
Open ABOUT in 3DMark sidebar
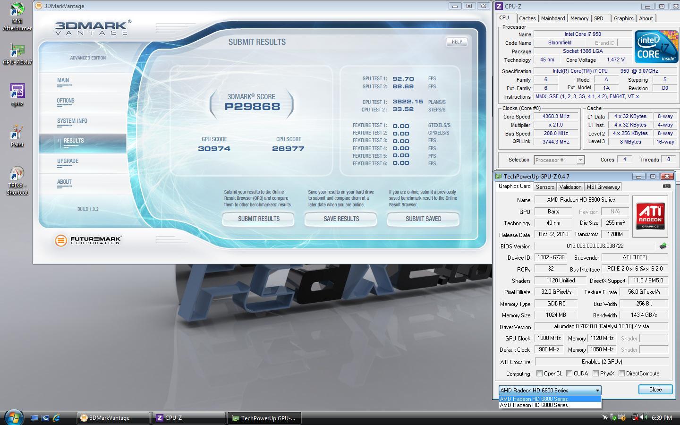click(x=64, y=182)
